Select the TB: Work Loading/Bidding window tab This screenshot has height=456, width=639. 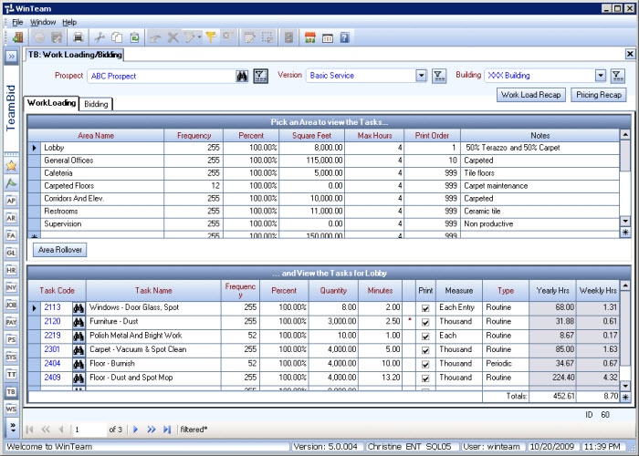[75, 55]
